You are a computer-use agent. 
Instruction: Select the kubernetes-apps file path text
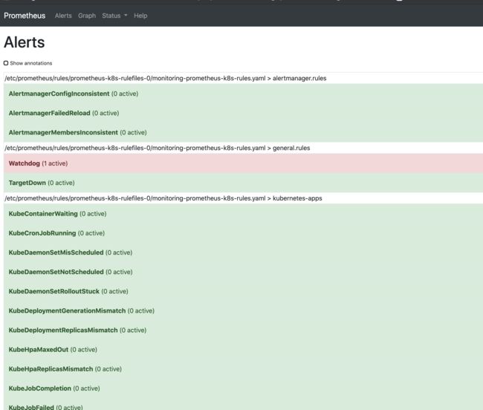click(x=163, y=198)
